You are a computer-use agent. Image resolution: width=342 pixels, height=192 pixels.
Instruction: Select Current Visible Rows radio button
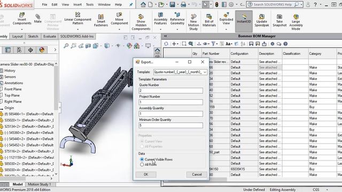(142, 159)
